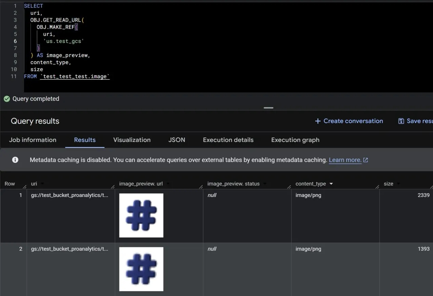Click the external link icon after Learn more
This screenshot has width=433, height=296.
tap(365, 160)
